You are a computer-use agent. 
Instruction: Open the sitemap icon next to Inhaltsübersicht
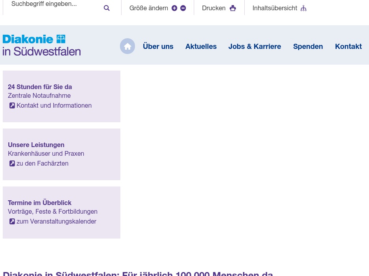[303, 8]
